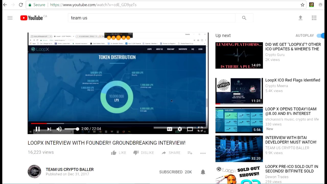Open the Crypto Guru channel name

coord(275,55)
